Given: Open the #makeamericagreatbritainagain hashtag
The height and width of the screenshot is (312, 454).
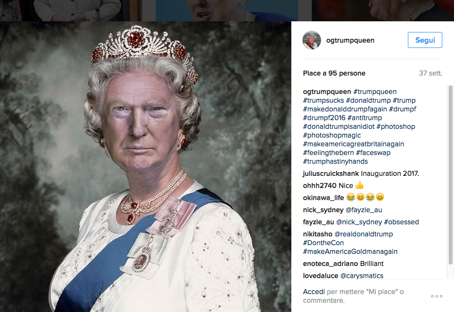Looking at the screenshot, I should 353,144.
